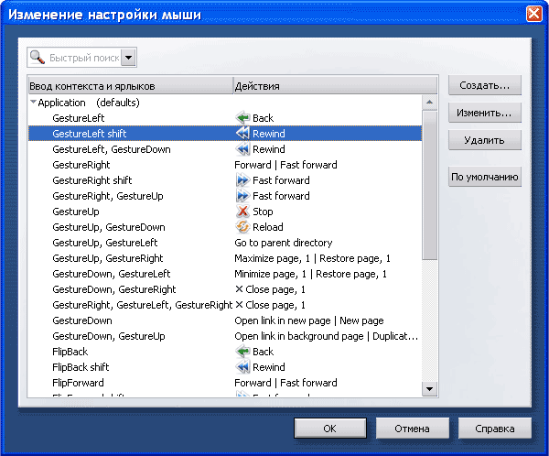Click the red Stop icon in GestureUp row

point(242,212)
